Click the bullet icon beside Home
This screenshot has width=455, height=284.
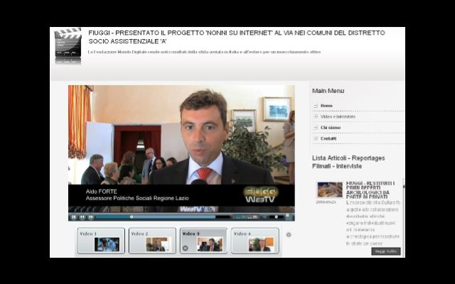[x=316, y=106]
